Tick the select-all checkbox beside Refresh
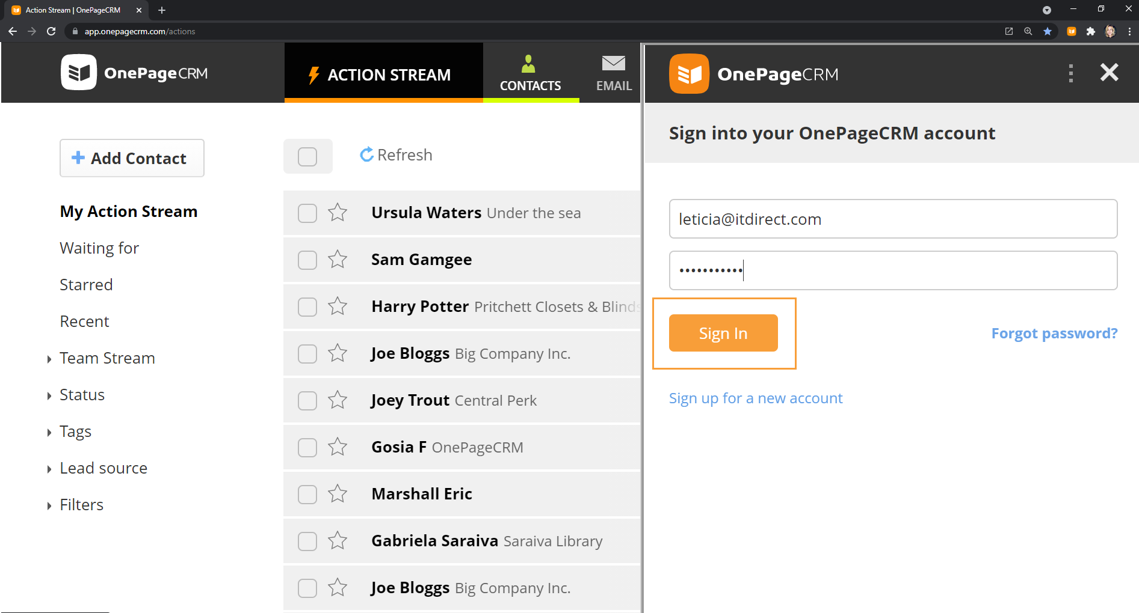The image size is (1139, 613). (307, 157)
